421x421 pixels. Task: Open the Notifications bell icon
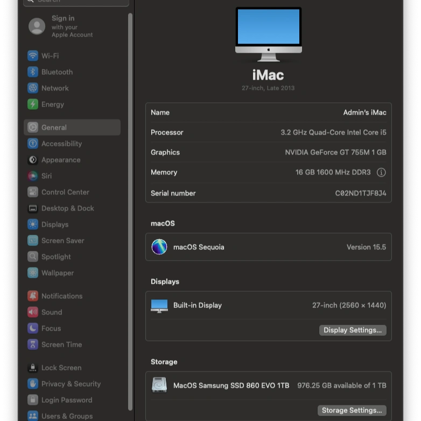(x=33, y=296)
